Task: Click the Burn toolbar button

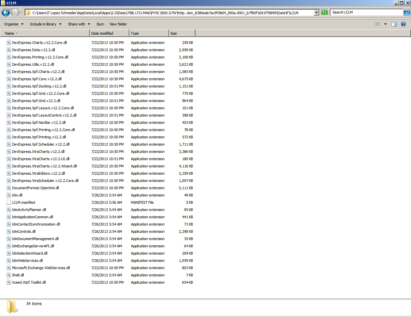Action: click(x=100, y=24)
